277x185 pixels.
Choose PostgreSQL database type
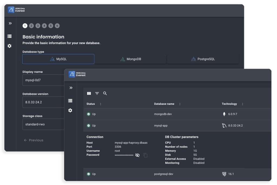(x=203, y=59)
